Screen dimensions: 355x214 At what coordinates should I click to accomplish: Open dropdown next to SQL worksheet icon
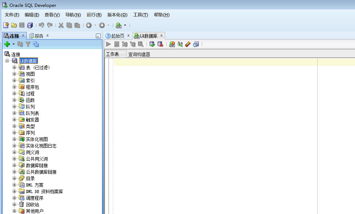pyautogui.click(x=125, y=25)
